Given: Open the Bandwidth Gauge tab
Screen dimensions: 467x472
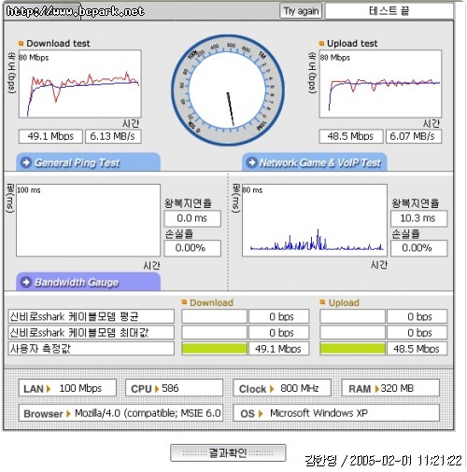Looking at the screenshot, I should (89, 282).
